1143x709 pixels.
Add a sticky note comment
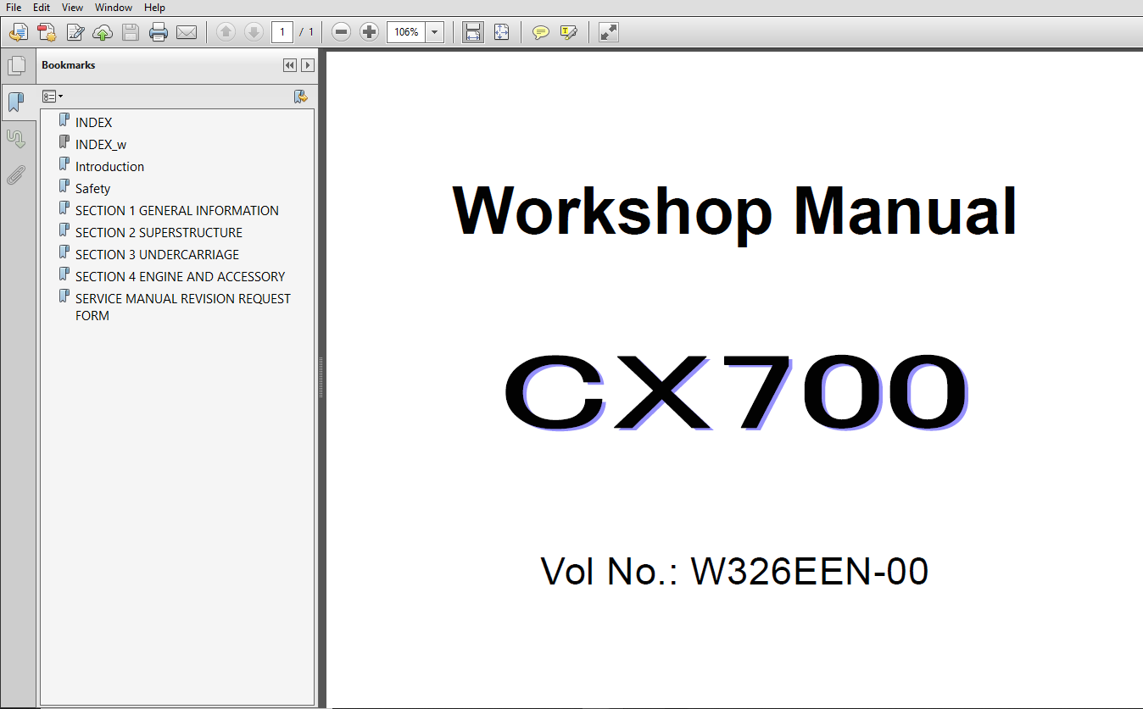pos(540,32)
